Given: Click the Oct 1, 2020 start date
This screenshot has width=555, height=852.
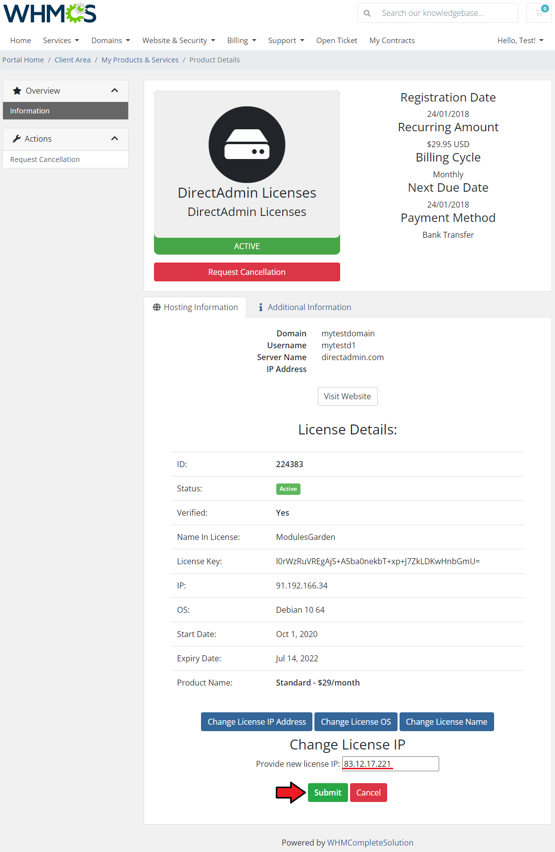Looking at the screenshot, I should [297, 634].
